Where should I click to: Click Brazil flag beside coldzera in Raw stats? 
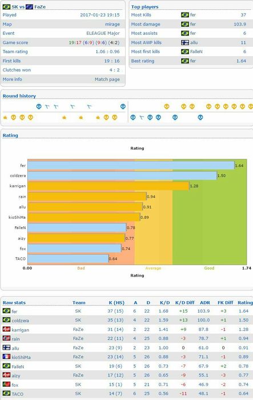point(6,320)
